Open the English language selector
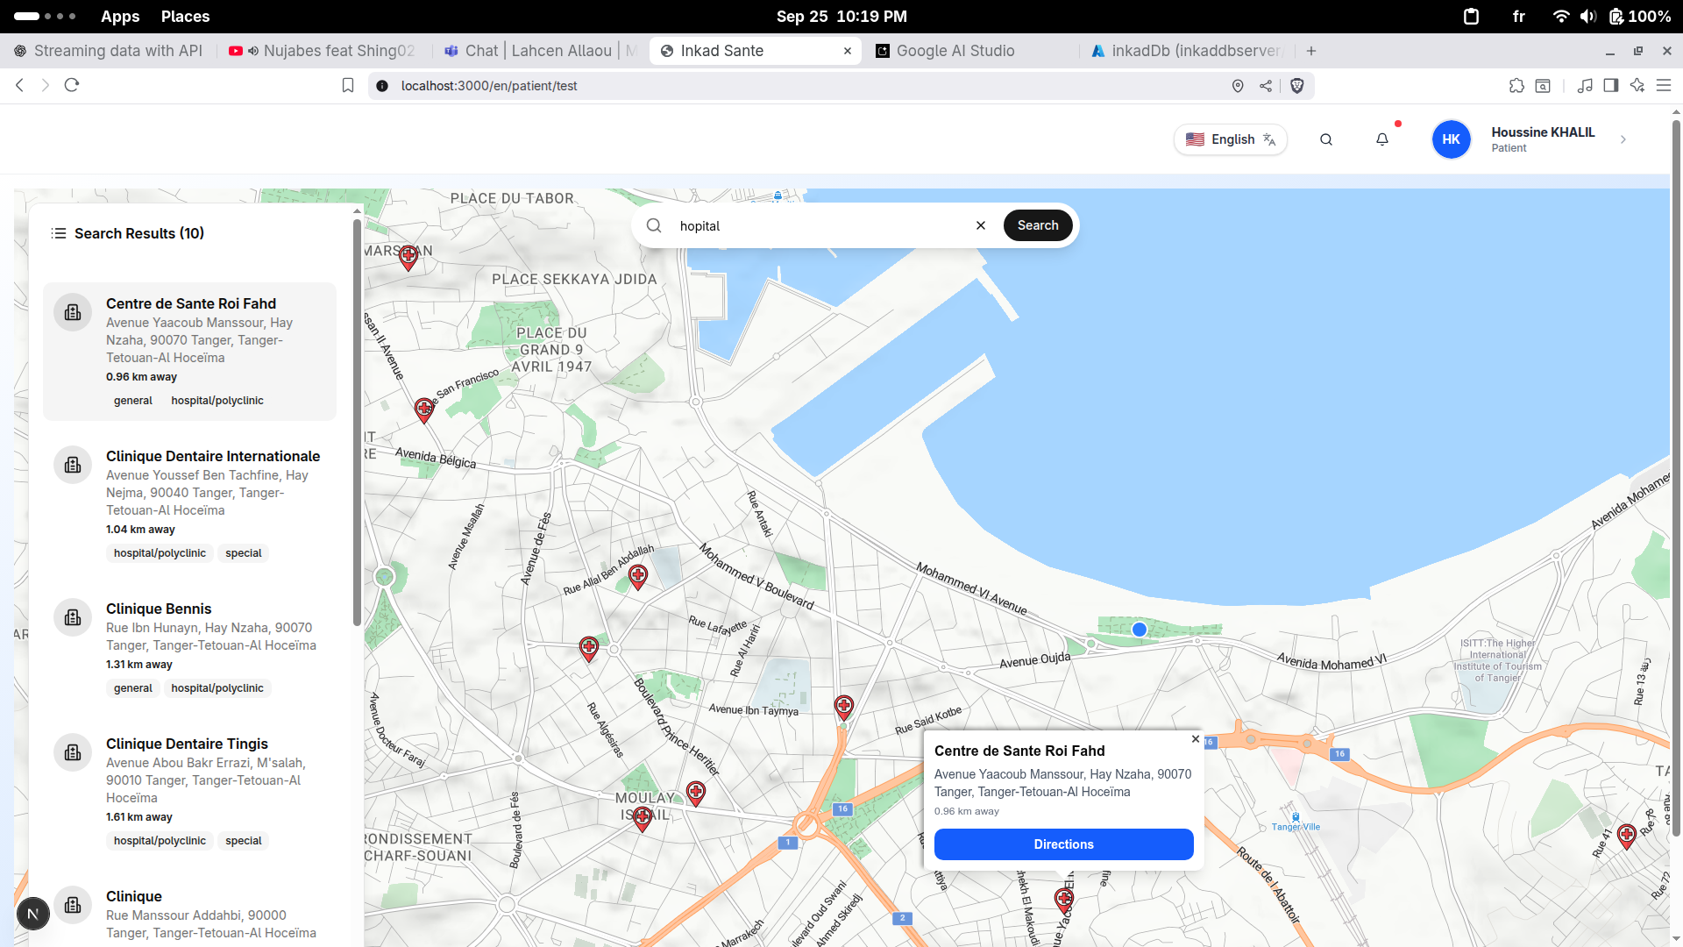The image size is (1683, 947). click(x=1231, y=139)
